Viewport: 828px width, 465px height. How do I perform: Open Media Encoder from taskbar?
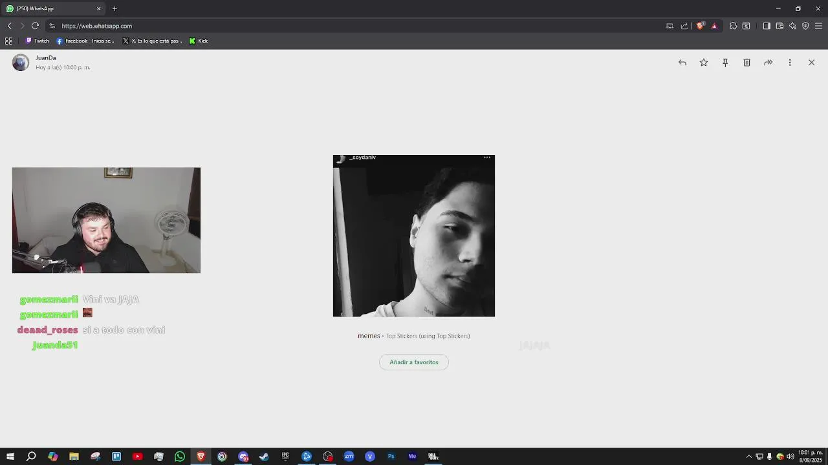tap(412, 457)
